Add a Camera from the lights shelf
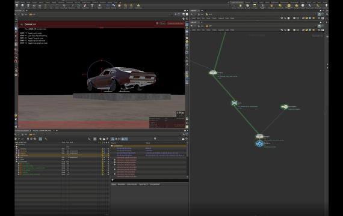Screen dimensions: 343x216 pos(234,6)
